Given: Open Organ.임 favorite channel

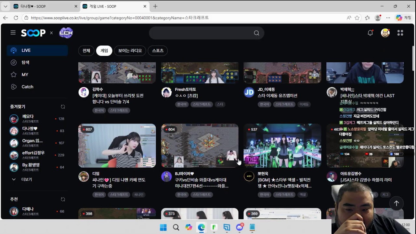Looking at the screenshot, I should tap(37, 143).
